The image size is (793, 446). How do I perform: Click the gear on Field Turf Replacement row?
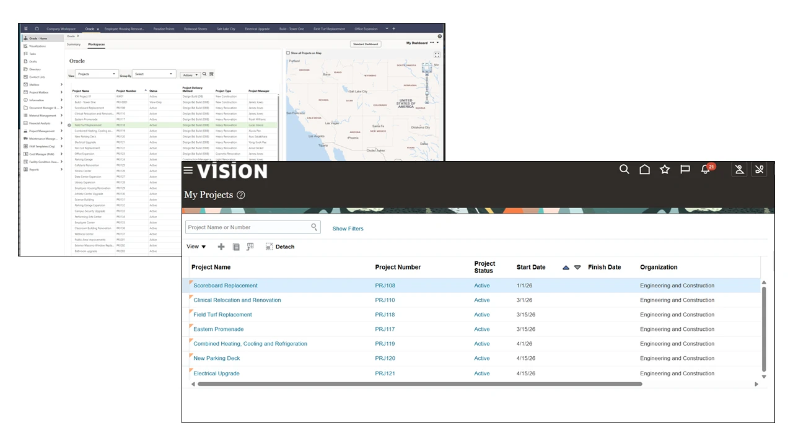click(69, 125)
